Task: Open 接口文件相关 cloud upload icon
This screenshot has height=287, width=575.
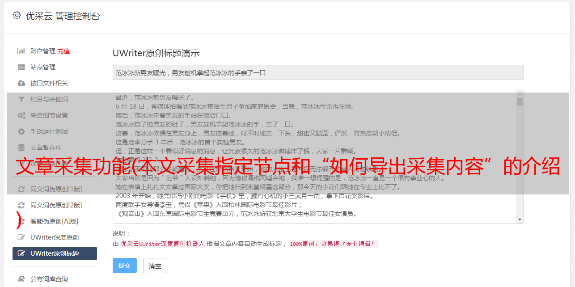Action: click(21, 83)
